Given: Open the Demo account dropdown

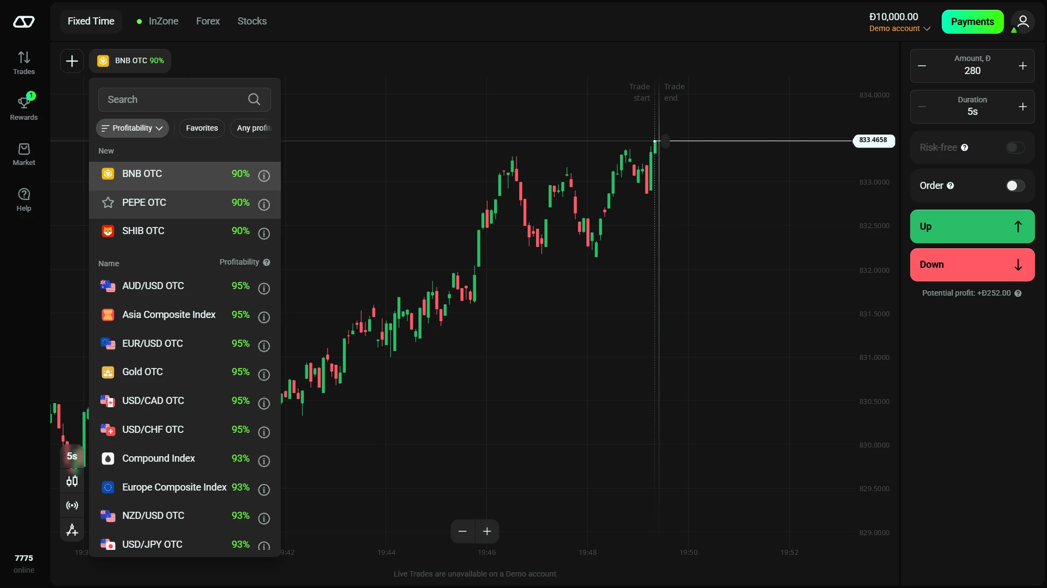Looking at the screenshot, I should point(900,28).
